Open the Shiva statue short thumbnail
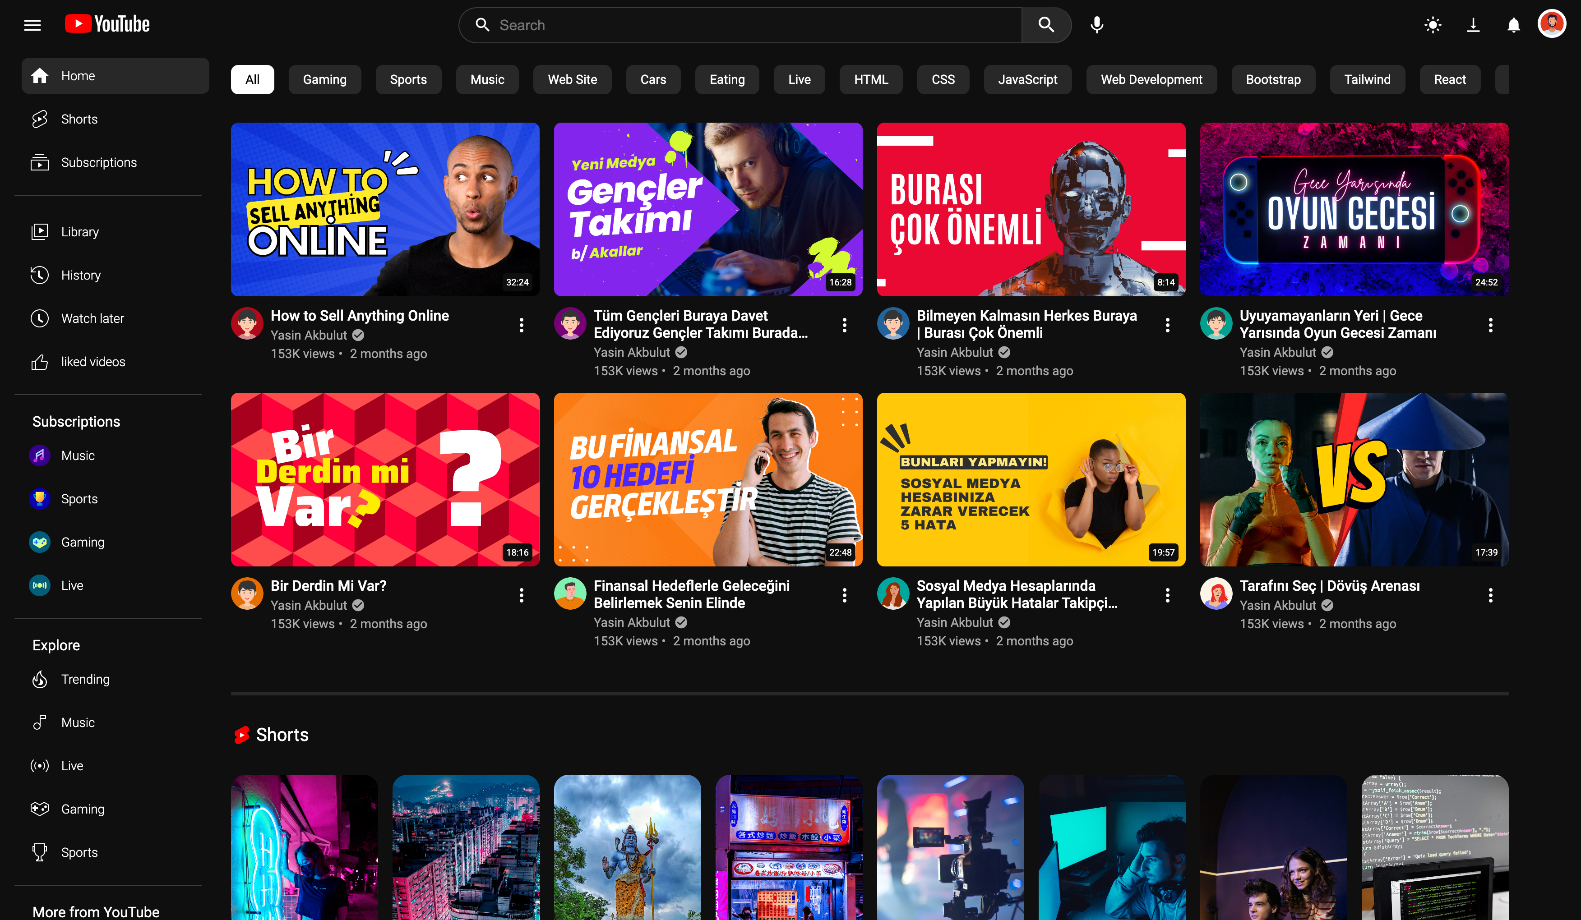Image resolution: width=1581 pixels, height=920 pixels. point(627,847)
